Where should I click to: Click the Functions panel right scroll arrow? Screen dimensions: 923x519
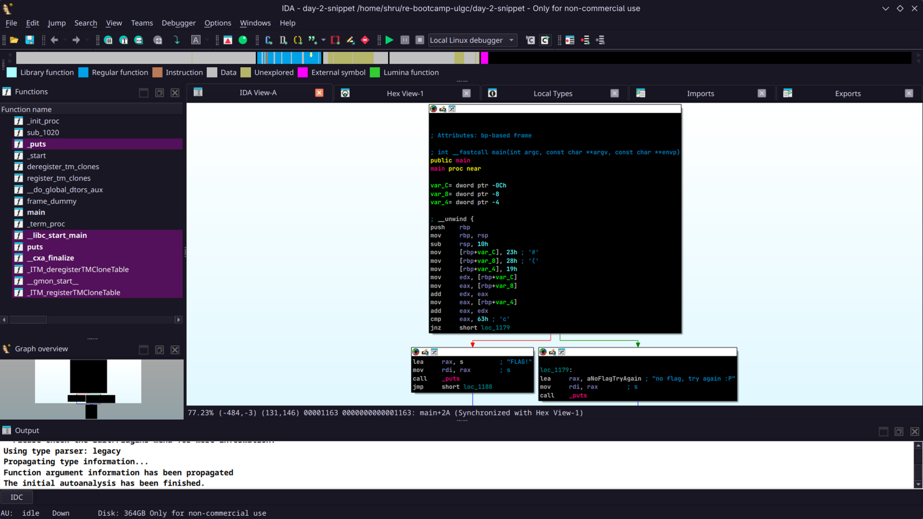[178, 320]
